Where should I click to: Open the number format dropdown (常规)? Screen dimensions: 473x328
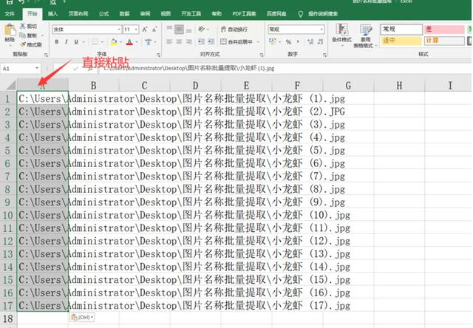coord(322,30)
